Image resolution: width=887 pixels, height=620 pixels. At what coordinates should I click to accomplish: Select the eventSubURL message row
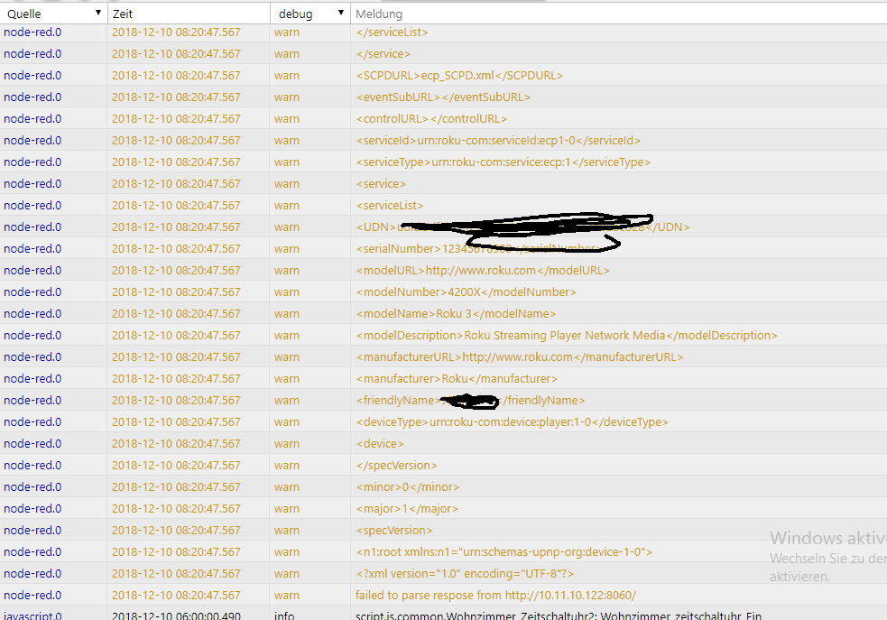(x=443, y=97)
